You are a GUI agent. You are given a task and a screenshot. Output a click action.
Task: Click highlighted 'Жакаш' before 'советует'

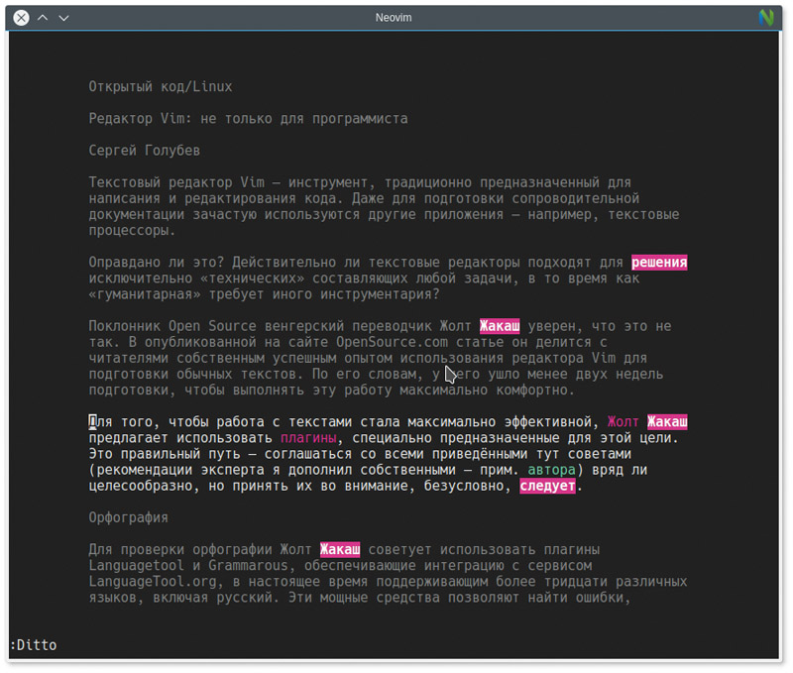tap(340, 549)
